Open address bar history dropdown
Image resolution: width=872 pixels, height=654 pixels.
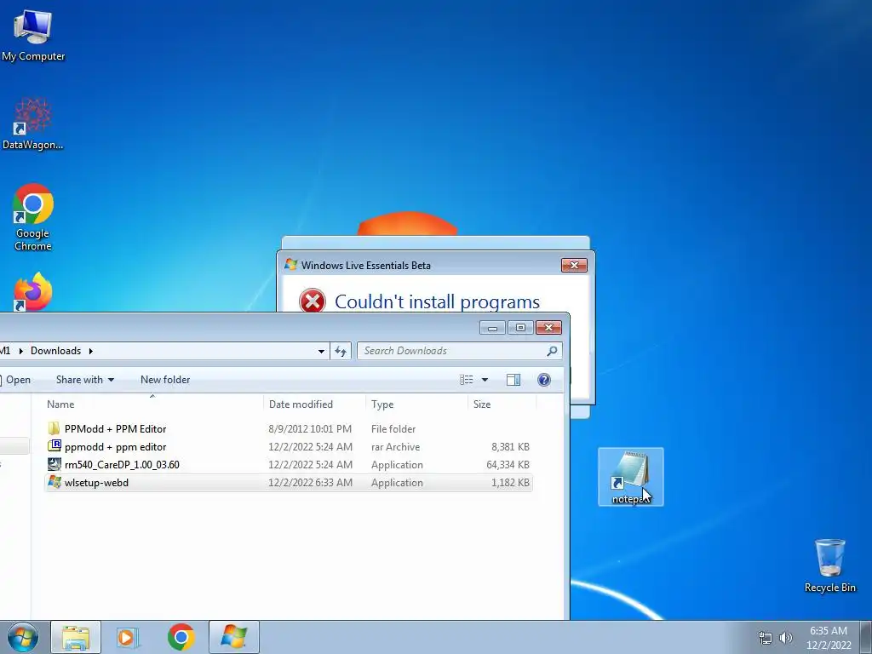point(321,352)
